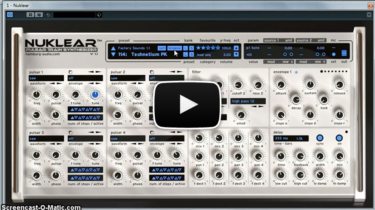Open pulsar 1 waveform saw selector

tap(46, 78)
